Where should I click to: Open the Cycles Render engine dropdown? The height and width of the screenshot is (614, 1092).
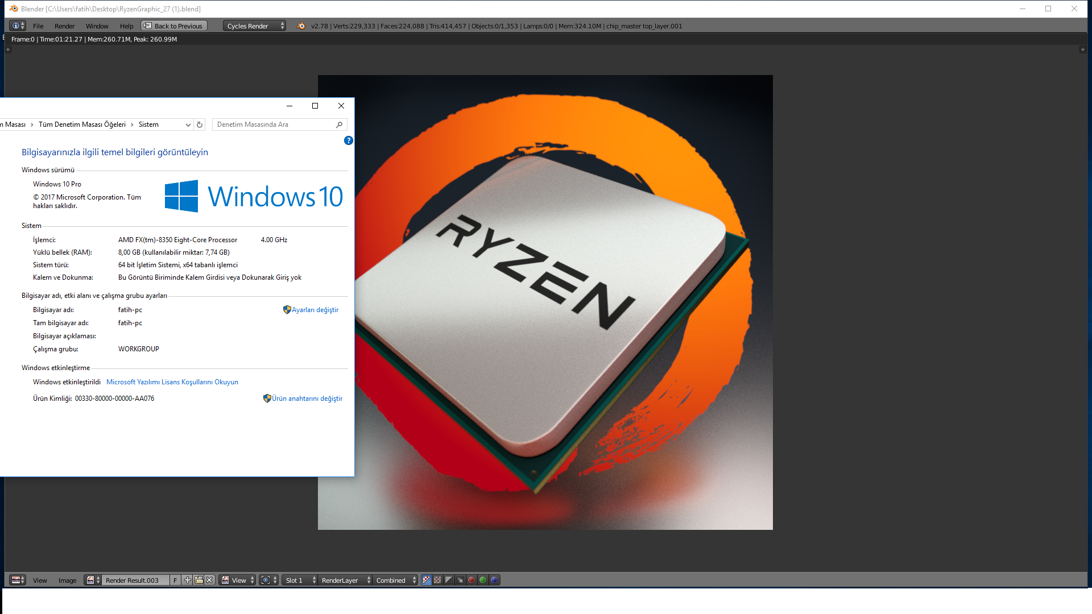click(254, 26)
